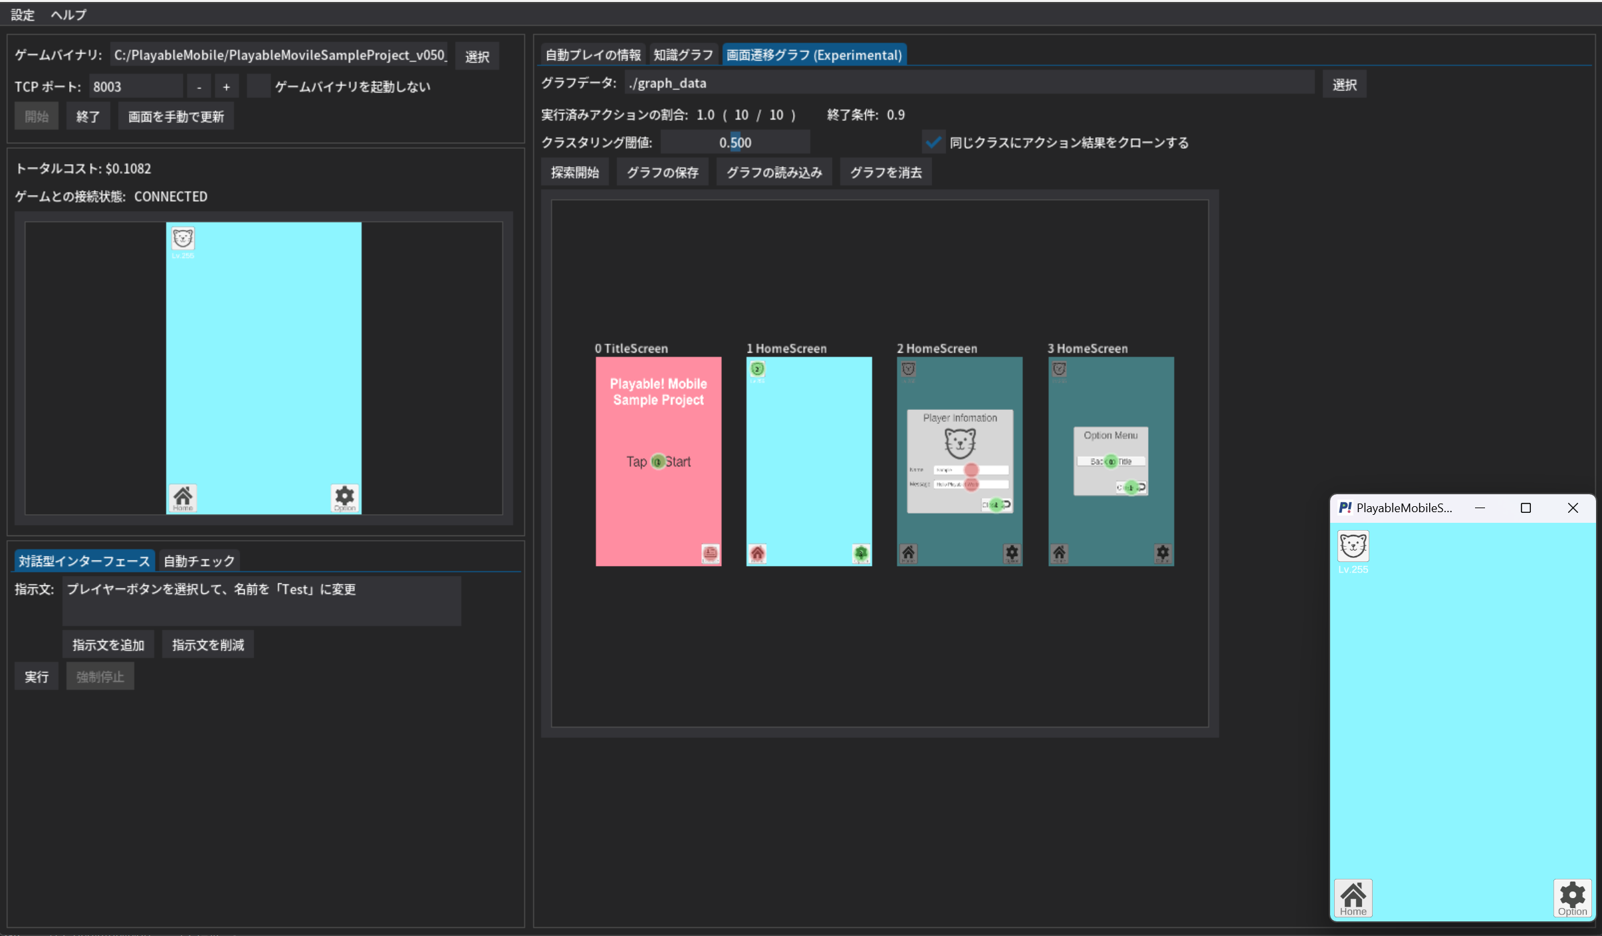The width and height of the screenshot is (1602, 936).
Task: Click green option marker in 1 HomeScreen node
Action: [861, 553]
